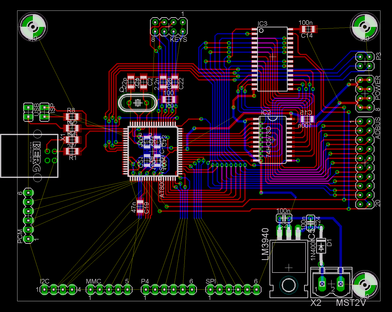
Task: Click the IC2 component label
Action: pyautogui.click(x=266, y=113)
